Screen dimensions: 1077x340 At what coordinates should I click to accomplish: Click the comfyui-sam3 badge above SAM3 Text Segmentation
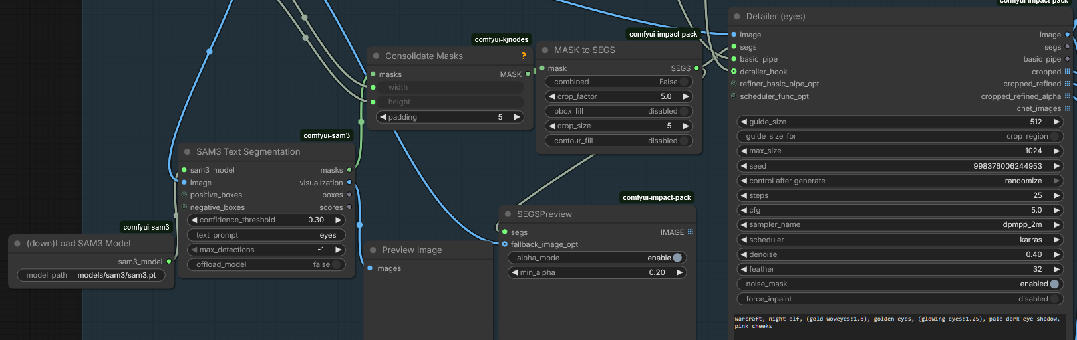click(327, 135)
